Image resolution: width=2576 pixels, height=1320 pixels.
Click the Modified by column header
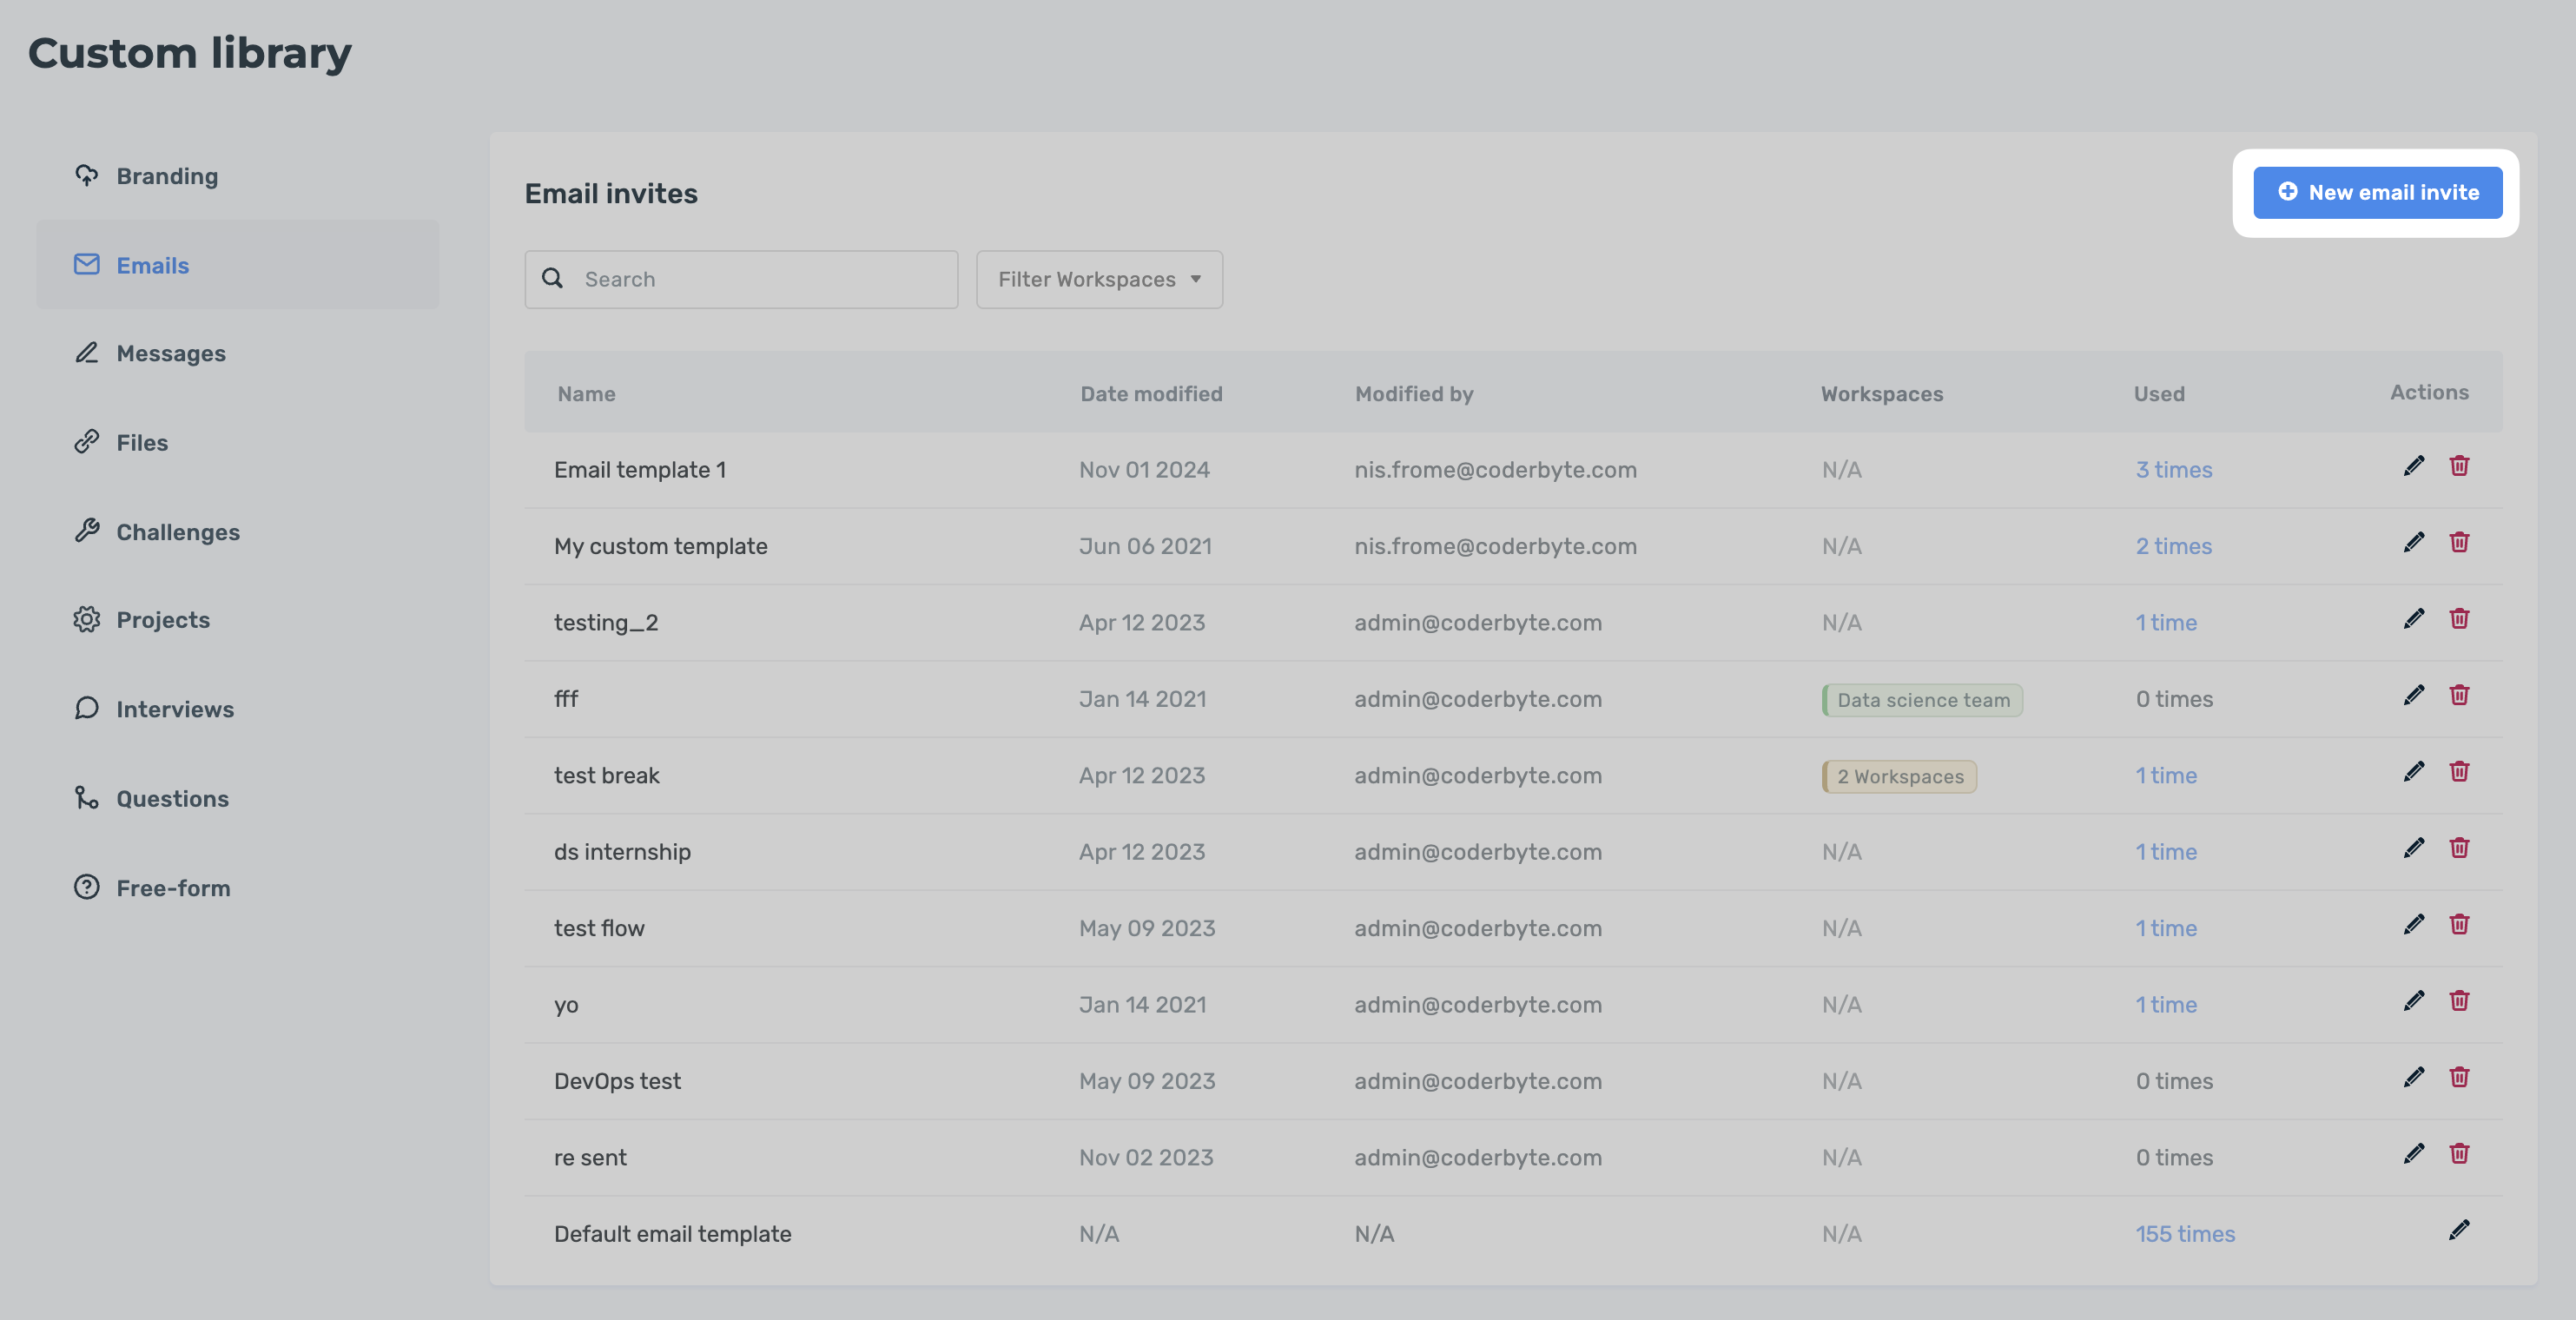(x=1414, y=393)
